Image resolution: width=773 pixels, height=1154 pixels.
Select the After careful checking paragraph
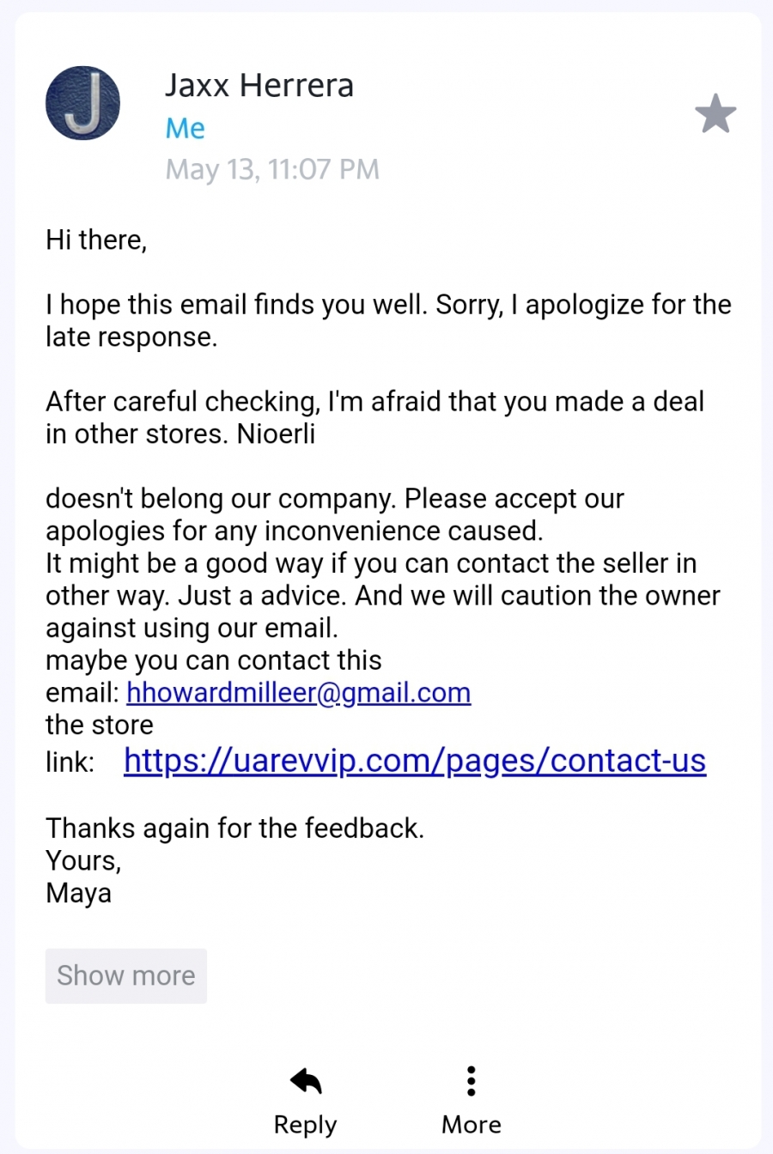375,417
